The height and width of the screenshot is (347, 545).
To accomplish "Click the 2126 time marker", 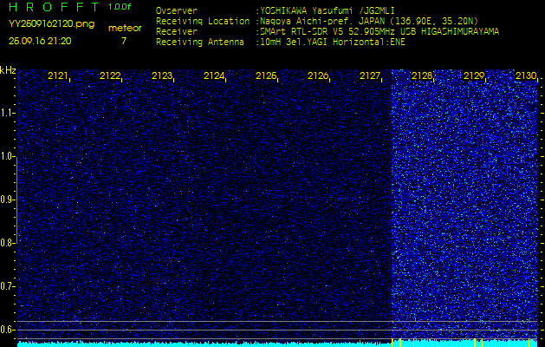I will 318,75.
